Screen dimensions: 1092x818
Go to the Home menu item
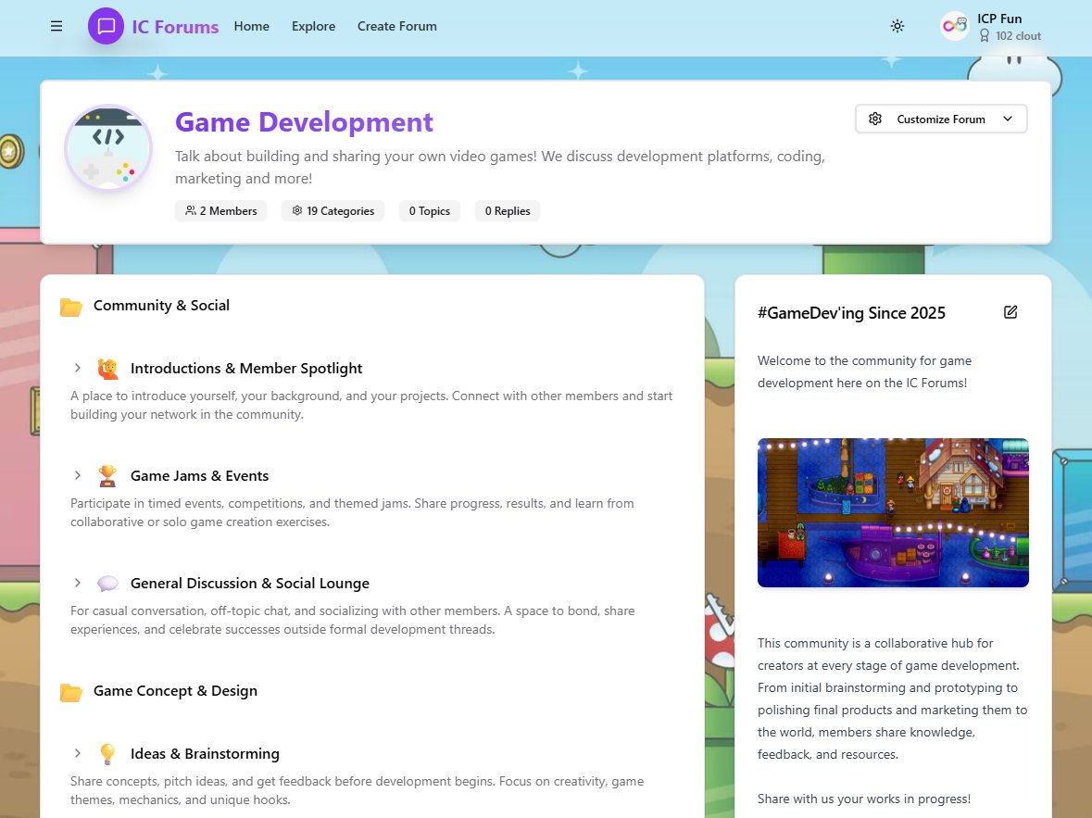(x=251, y=26)
